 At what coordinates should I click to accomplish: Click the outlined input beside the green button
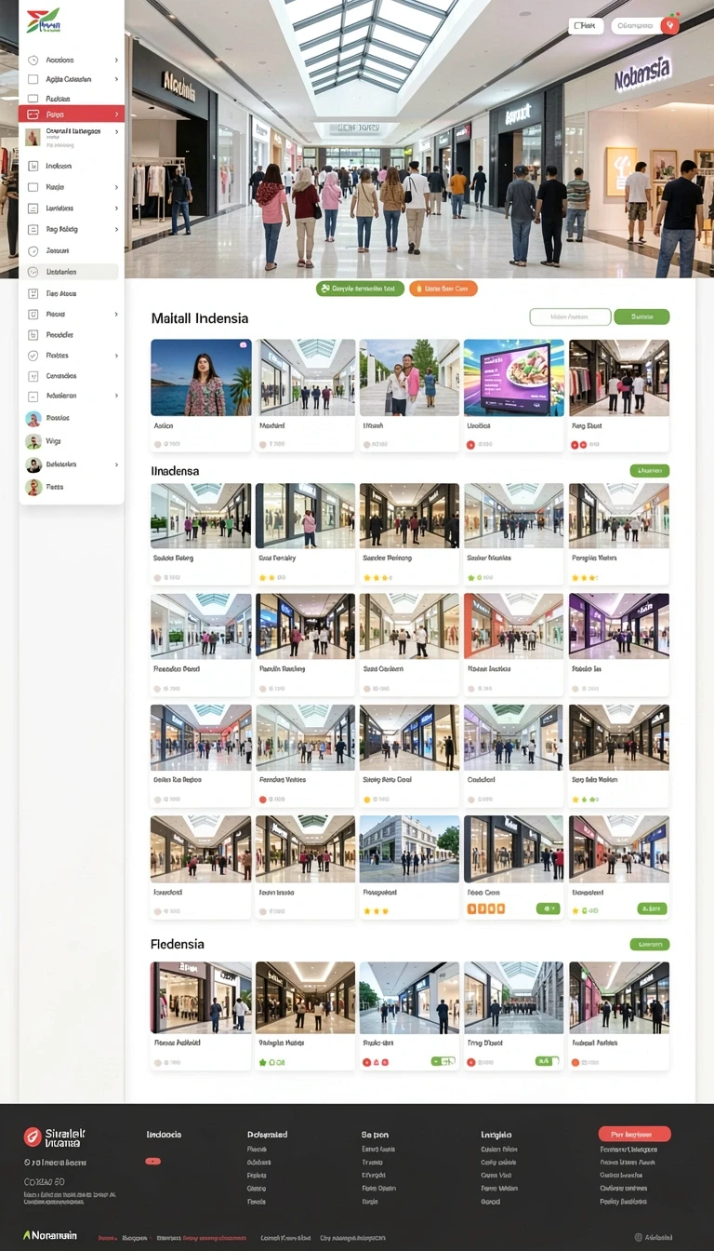point(570,316)
